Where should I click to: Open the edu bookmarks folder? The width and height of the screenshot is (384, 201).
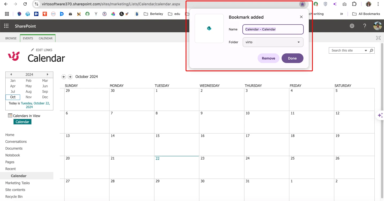click(174, 14)
